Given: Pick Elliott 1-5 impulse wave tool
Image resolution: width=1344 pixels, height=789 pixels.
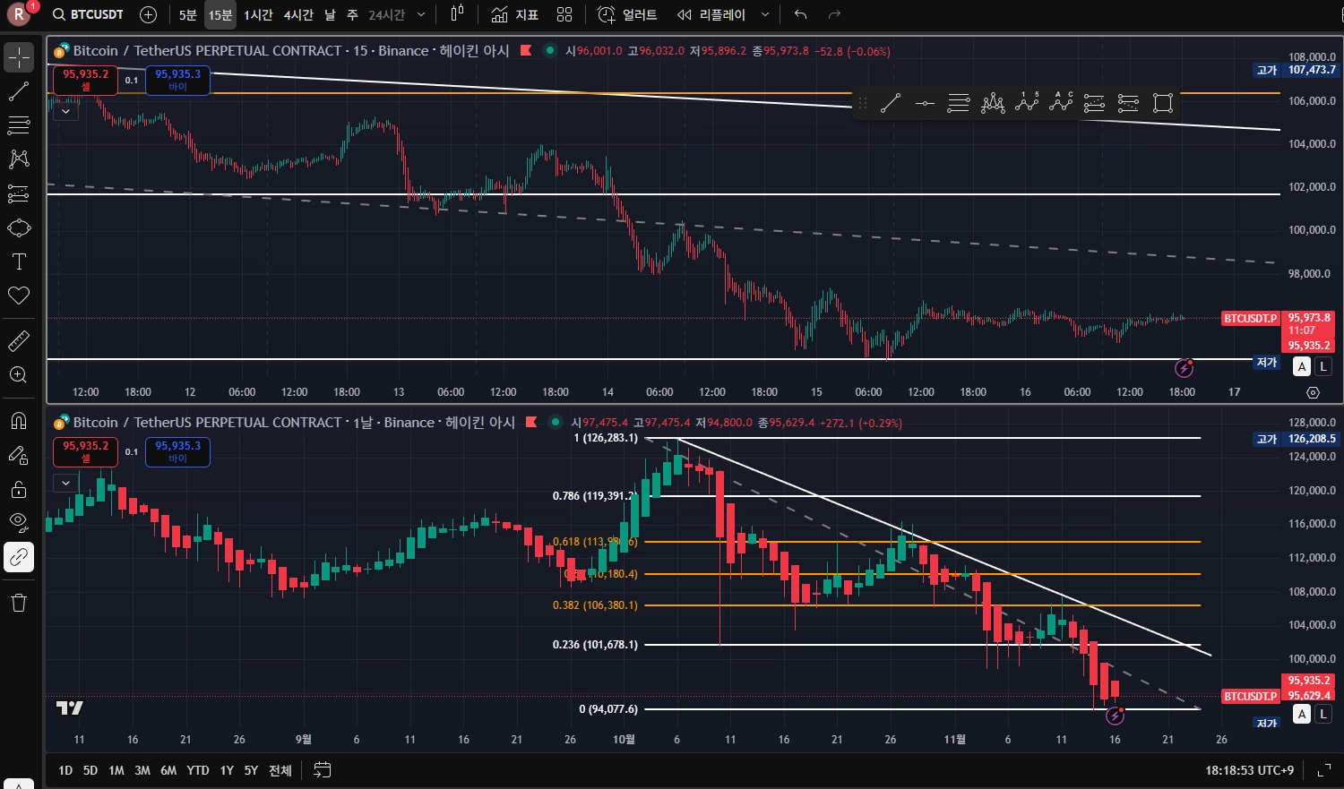Looking at the screenshot, I should click(x=1027, y=103).
